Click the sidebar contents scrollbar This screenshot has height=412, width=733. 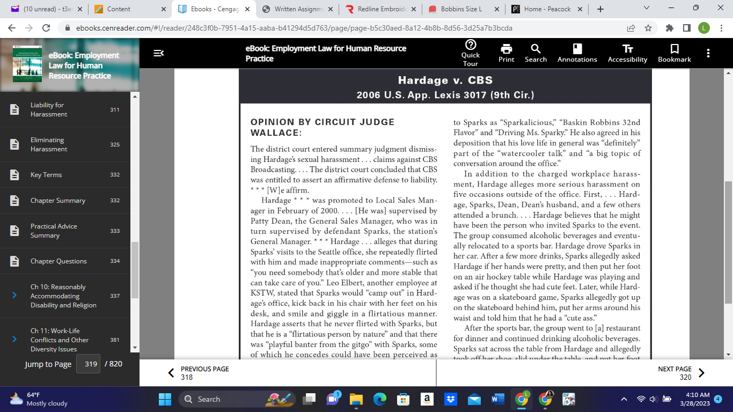(x=135, y=270)
